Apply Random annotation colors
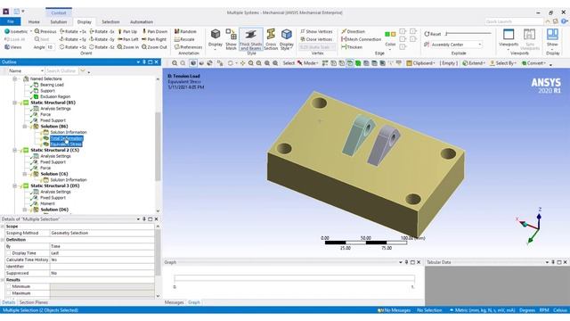The image size is (570, 321). pos(185,32)
